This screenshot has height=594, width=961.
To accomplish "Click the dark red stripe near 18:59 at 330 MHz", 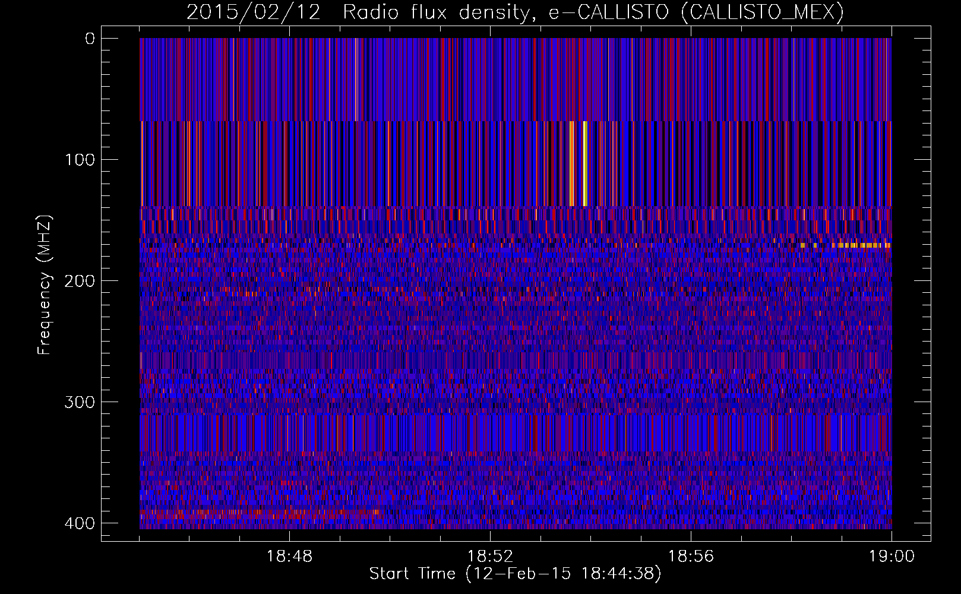I will point(829,433).
